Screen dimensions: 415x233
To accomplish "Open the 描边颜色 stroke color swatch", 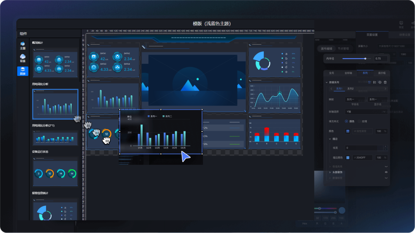I will pyautogui.click(x=348, y=157).
